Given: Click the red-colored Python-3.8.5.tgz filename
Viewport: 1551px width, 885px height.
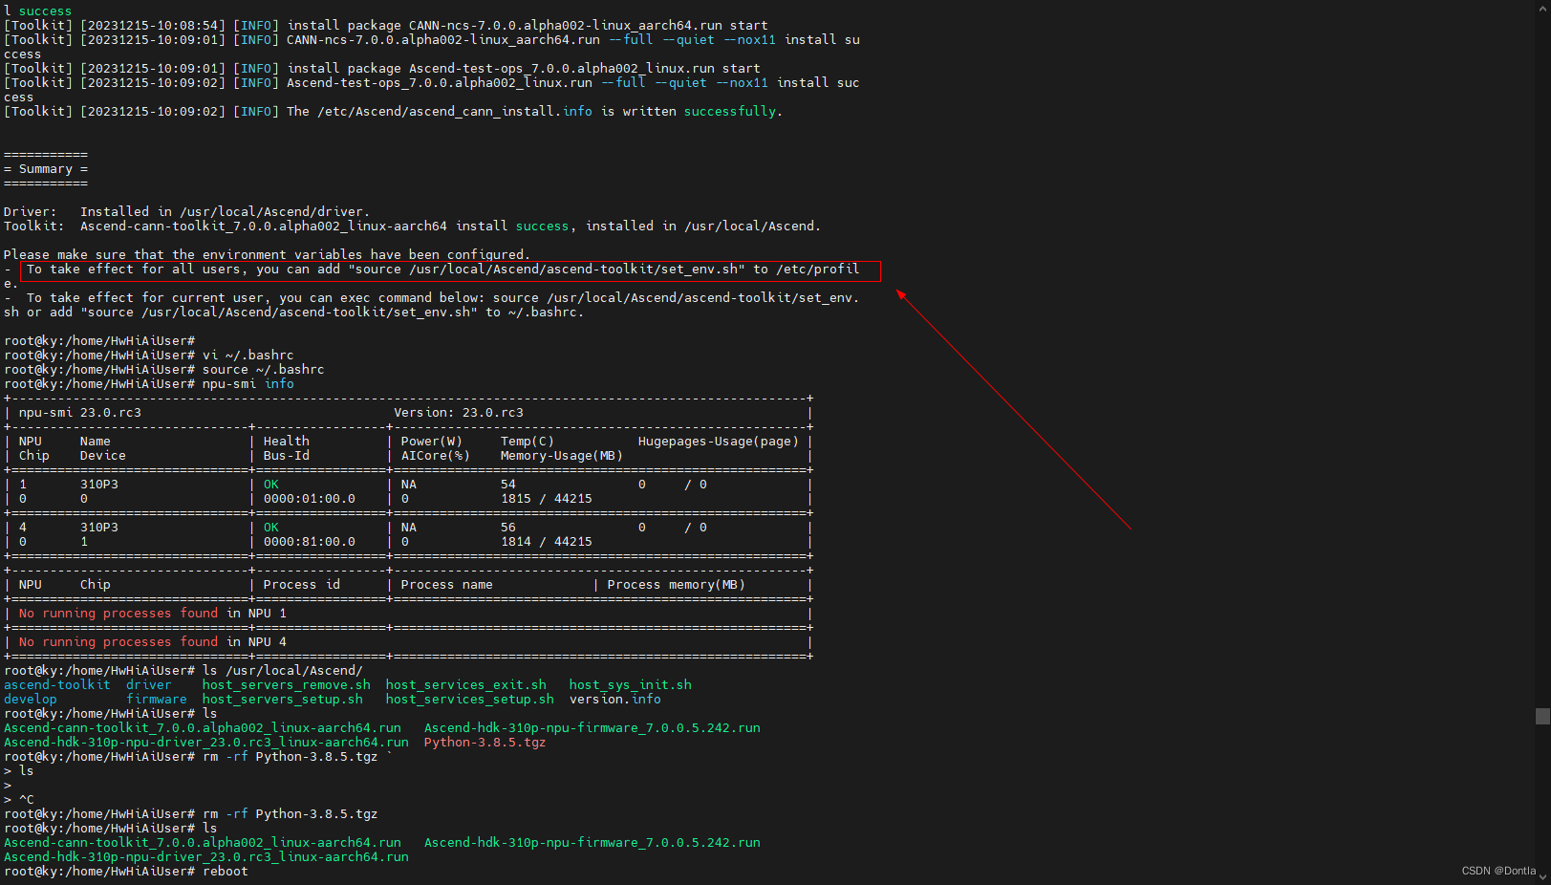Looking at the screenshot, I should (485, 743).
